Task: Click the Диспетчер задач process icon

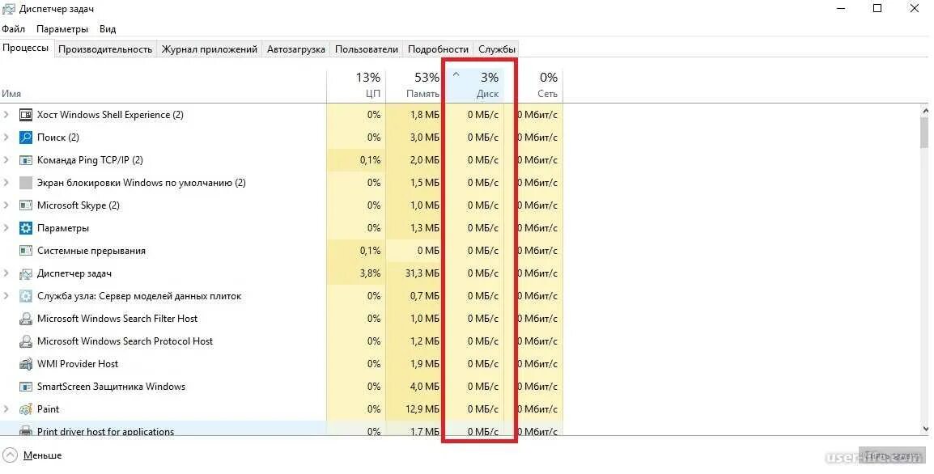Action: 26,274
